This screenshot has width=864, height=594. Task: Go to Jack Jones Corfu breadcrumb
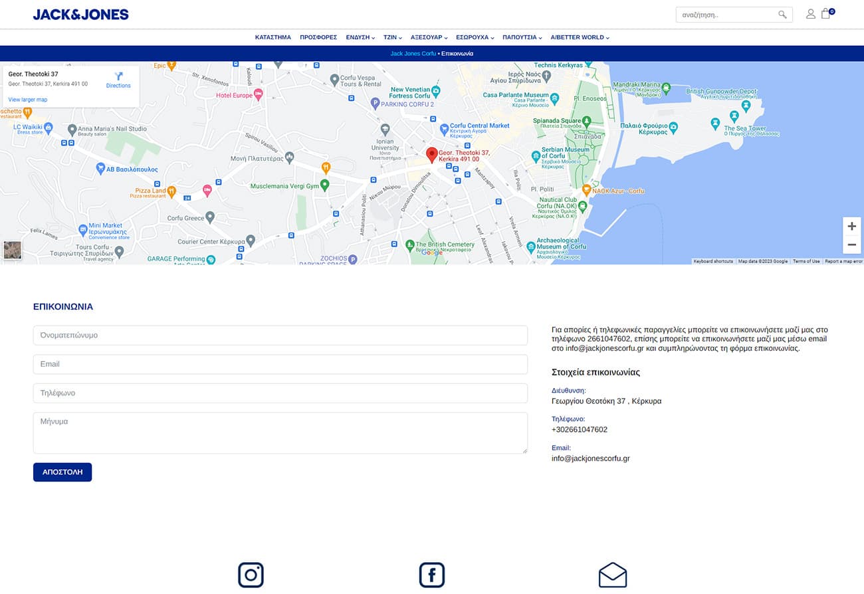[x=413, y=53]
